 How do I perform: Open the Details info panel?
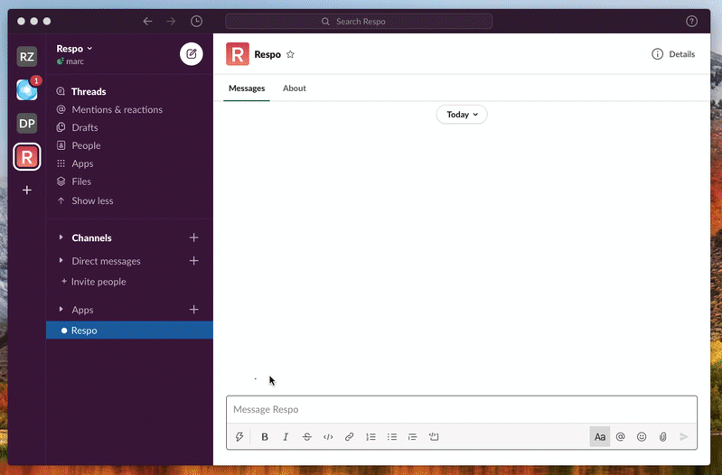673,54
